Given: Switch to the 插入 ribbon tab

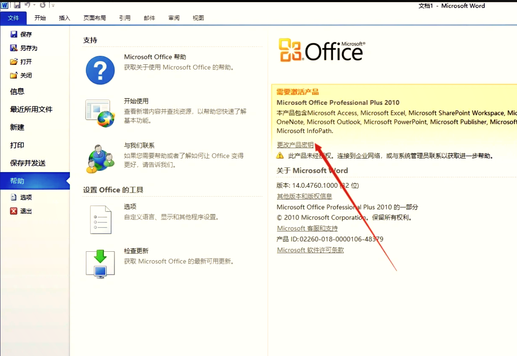Looking at the screenshot, I should click(64, 18).
